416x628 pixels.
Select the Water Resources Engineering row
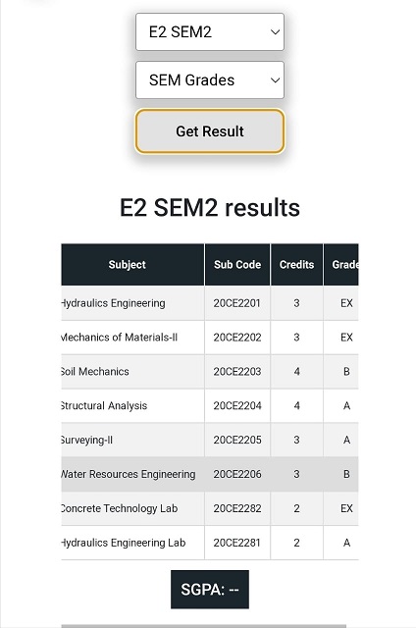[x=210, y=474]
